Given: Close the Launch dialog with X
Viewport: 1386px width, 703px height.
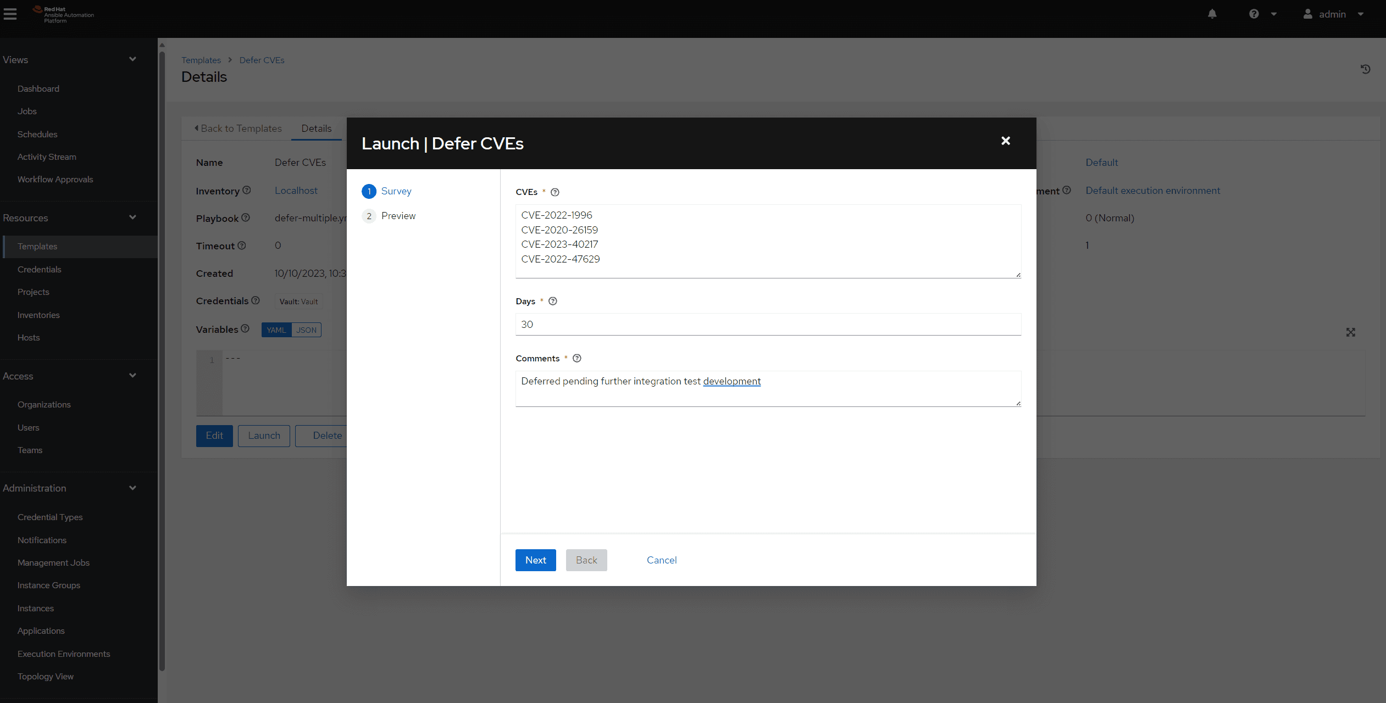Looking at the screenshot, I should pyautogui.click(x=1005, y=141).
